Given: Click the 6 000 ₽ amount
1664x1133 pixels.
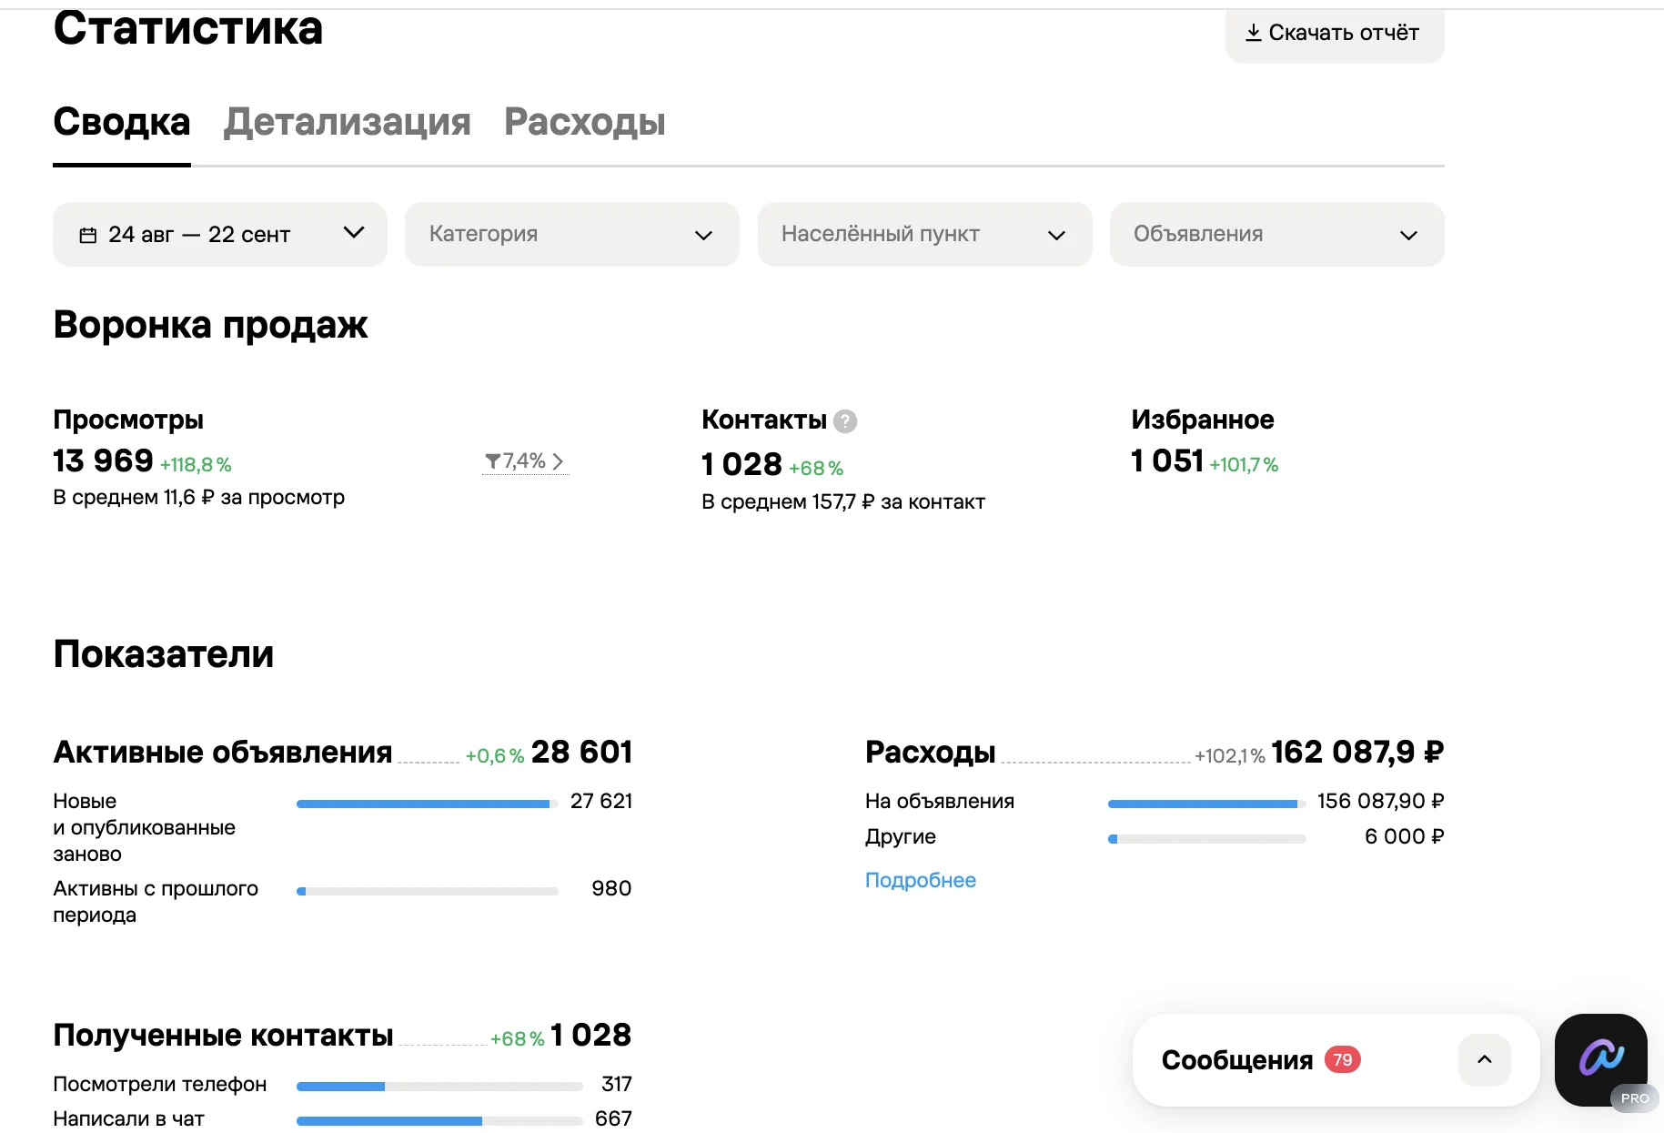Looking at the screenshot, I should point(1404,836).
